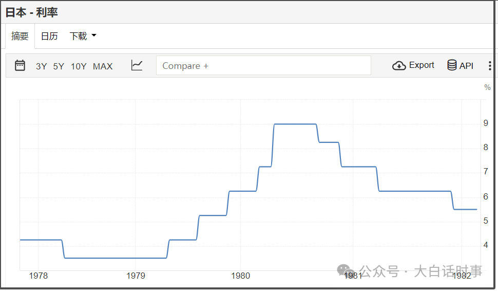Select the 10Y time range
This screenshot has height=291, width=498.
79,66
